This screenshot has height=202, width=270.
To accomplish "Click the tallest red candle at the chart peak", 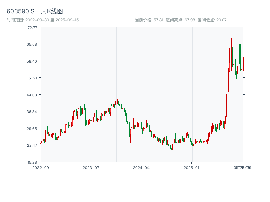I will 231,54.
